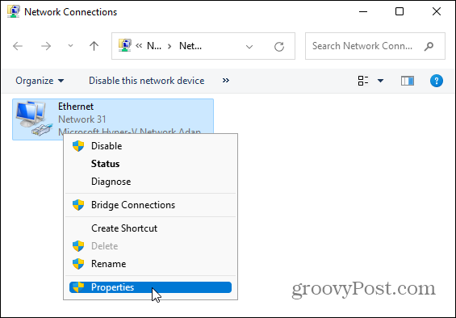Viewport: 456px width, 318px height.
Task: Click the search magnifier icon
Action: point(429,46)
